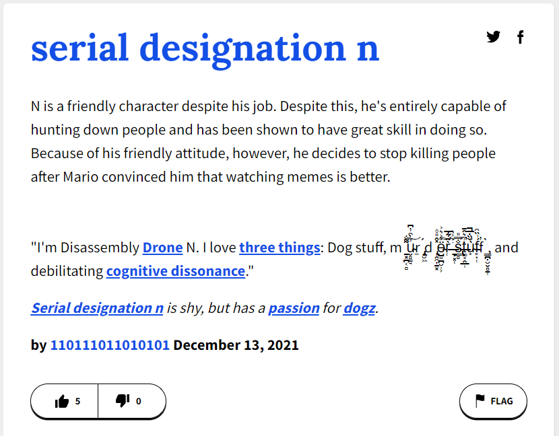559x436 pixels.
Task: Share the definition on Twitter
Action: [493, 37]
